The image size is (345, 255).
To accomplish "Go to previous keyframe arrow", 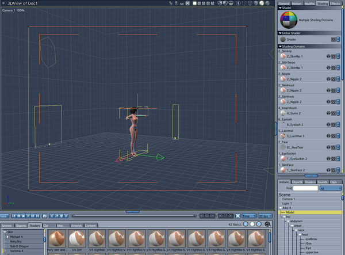I will [52, 216].
